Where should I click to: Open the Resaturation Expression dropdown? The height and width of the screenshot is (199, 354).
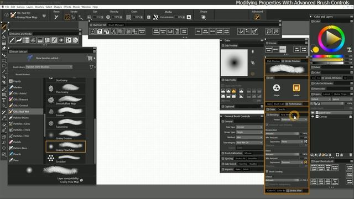292,142
